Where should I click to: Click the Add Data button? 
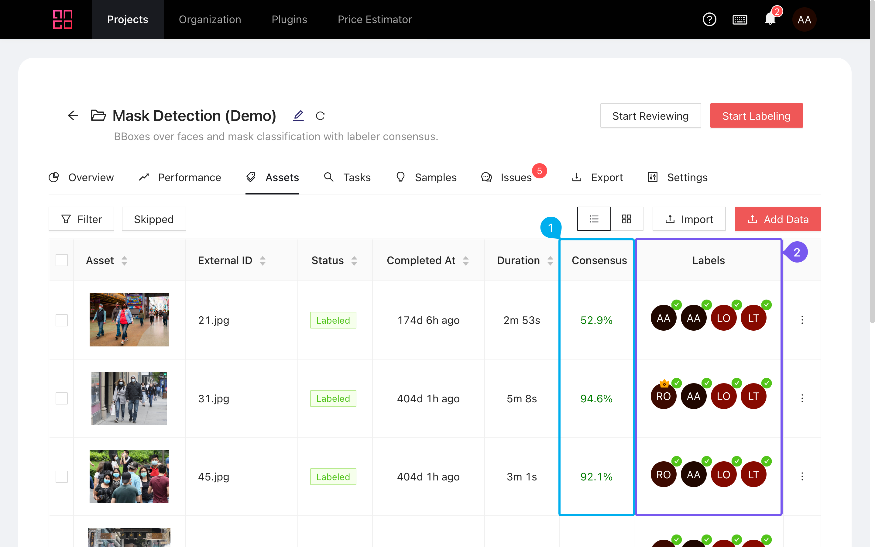pos(778,219)
